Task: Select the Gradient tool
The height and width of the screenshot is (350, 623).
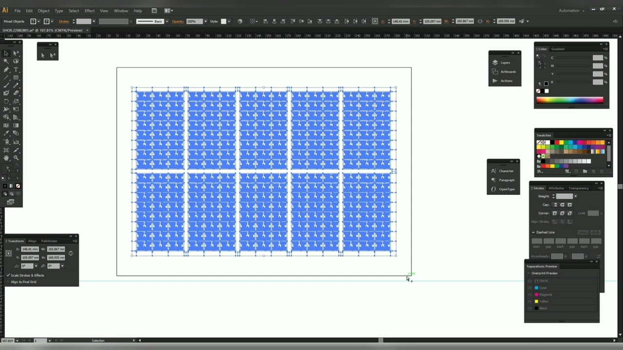Action: (x=16, y=125)
